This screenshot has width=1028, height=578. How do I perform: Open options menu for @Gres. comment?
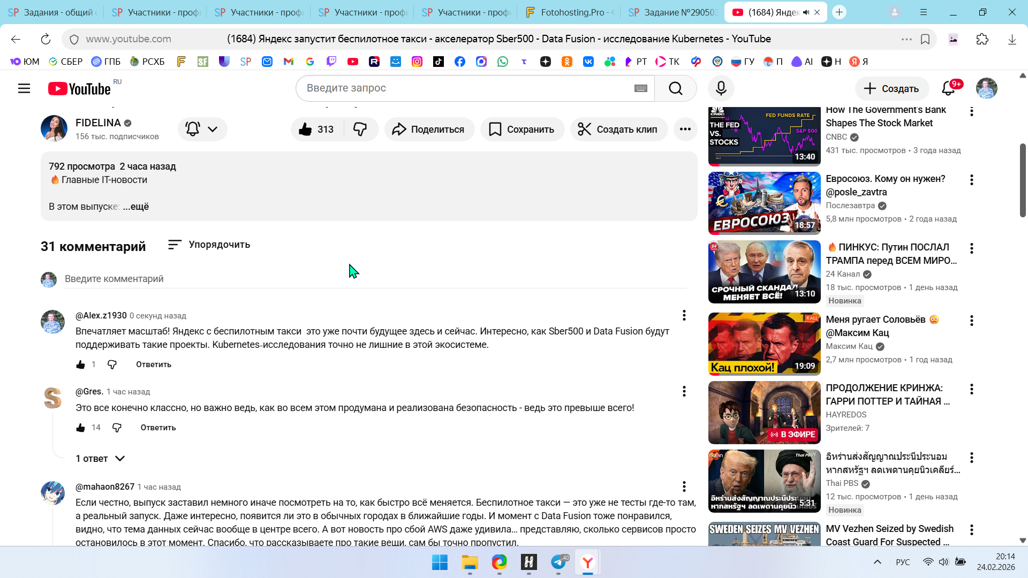pyautogui.click(x=684, y=391)
